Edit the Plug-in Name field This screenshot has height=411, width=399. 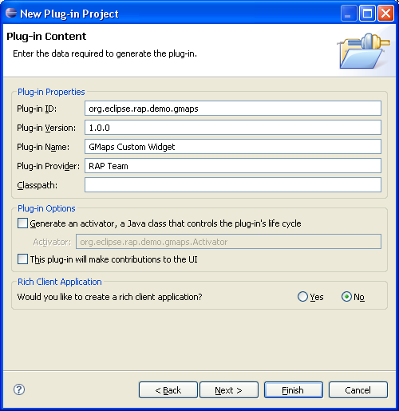233,147
